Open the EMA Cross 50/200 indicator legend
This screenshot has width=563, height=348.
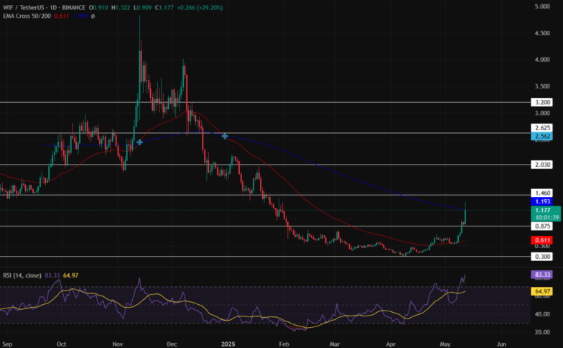27,16
